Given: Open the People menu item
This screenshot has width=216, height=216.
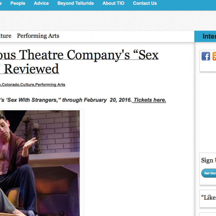Looking at the screenshot, I should click(x=18, y=3).
